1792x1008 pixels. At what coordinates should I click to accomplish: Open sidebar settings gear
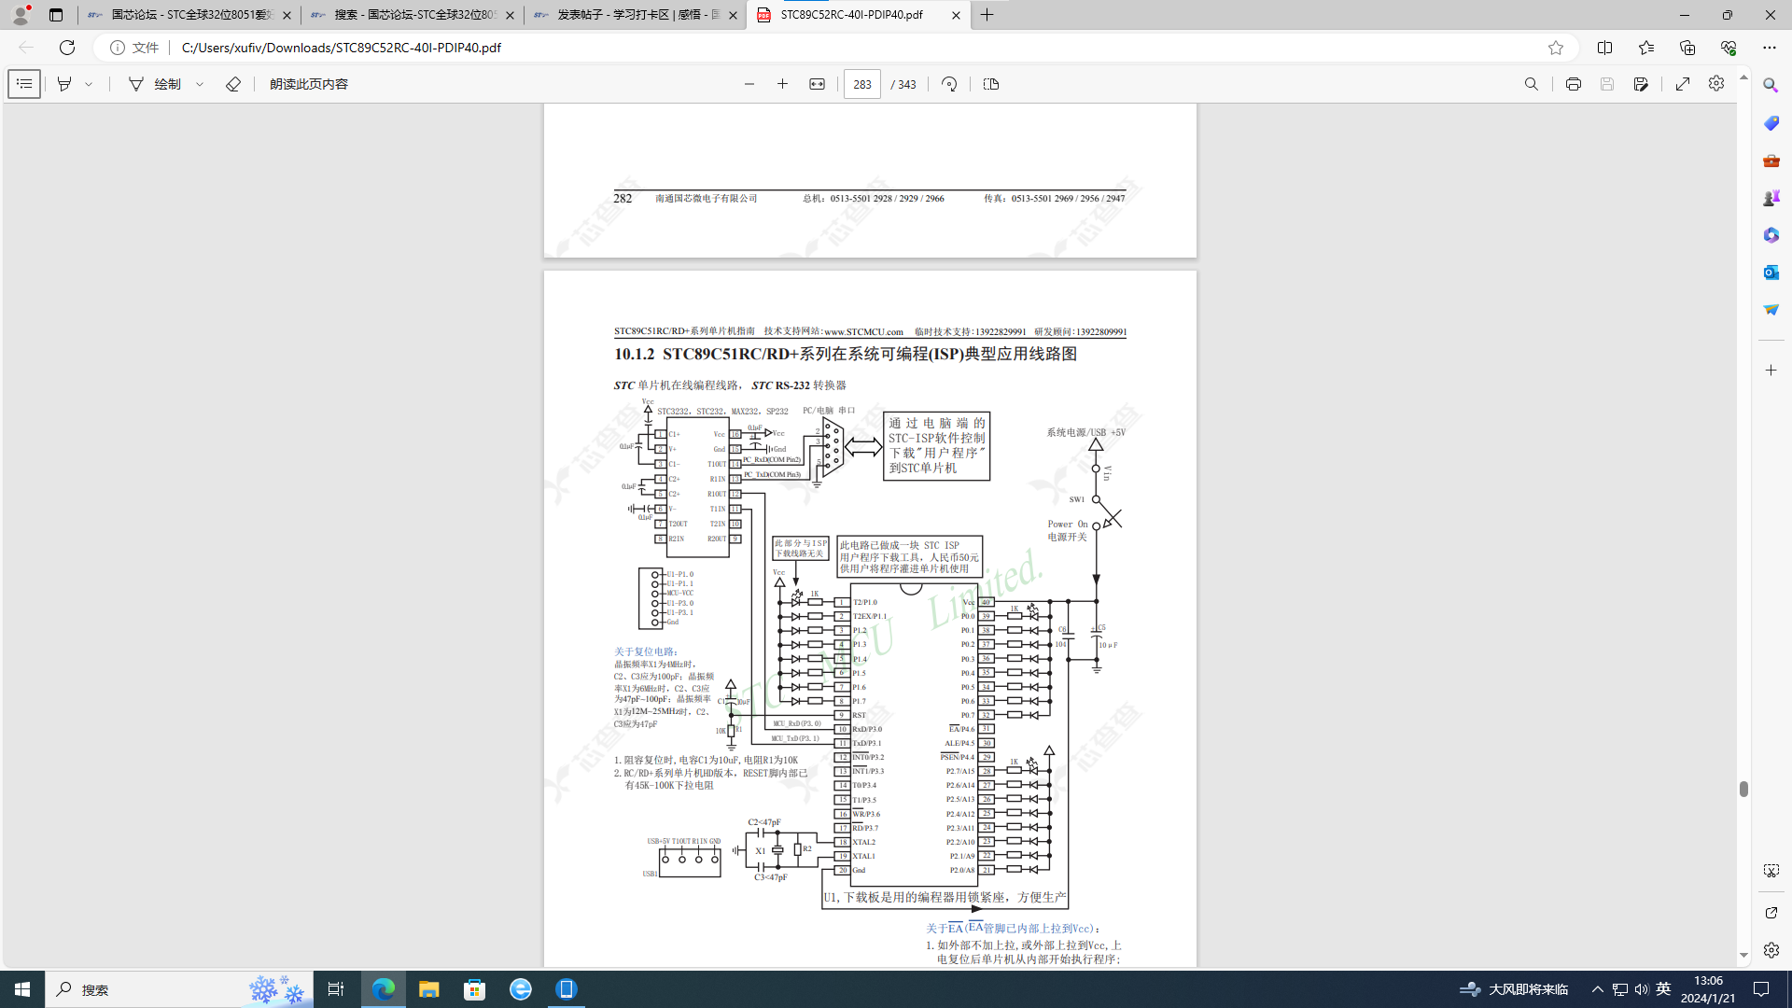(1771, 950)
